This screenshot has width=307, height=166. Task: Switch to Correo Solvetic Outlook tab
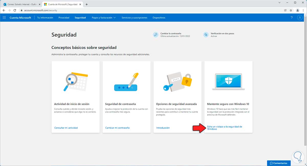[x=21, y=4]
